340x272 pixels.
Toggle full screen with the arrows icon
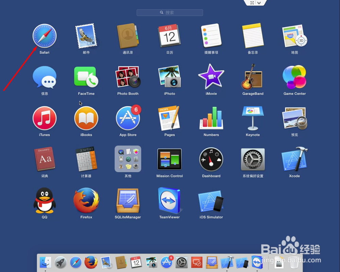[252, 3]
